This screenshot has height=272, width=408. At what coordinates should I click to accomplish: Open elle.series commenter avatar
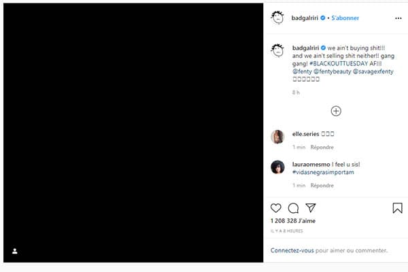pyautogui.click(x=277, y=137)
